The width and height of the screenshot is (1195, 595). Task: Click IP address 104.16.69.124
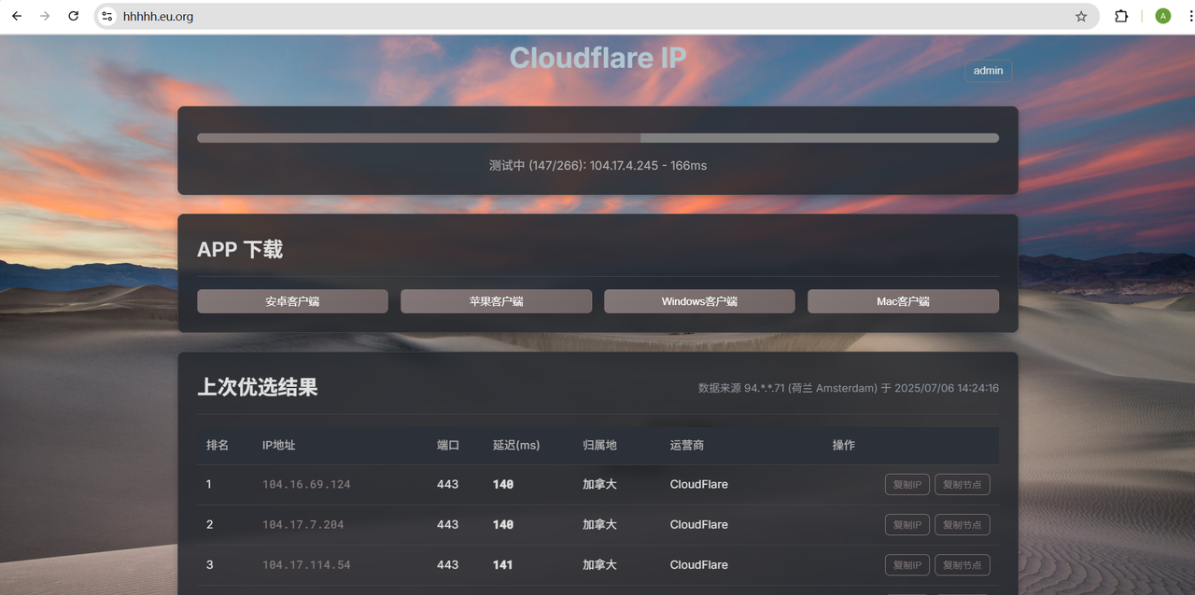point(306,485)
